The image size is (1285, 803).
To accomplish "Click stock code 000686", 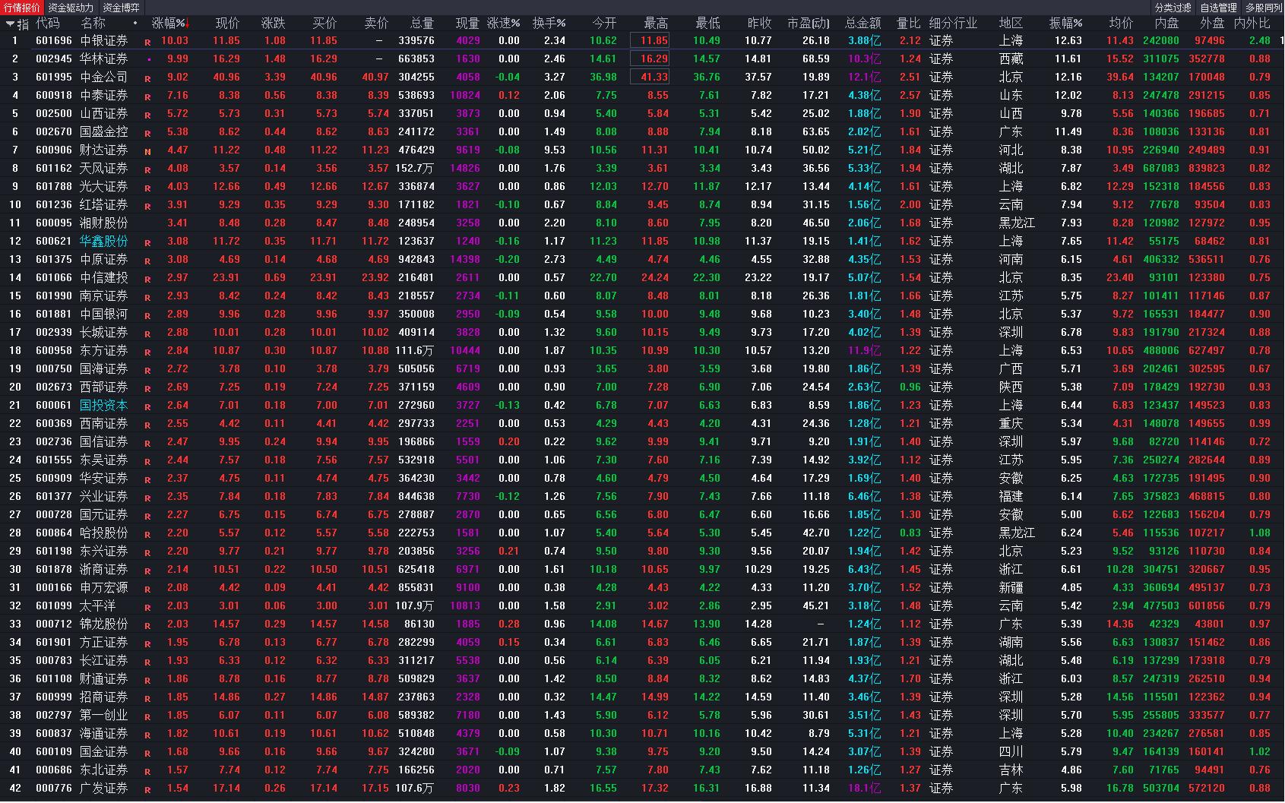I will click(54, 770).
